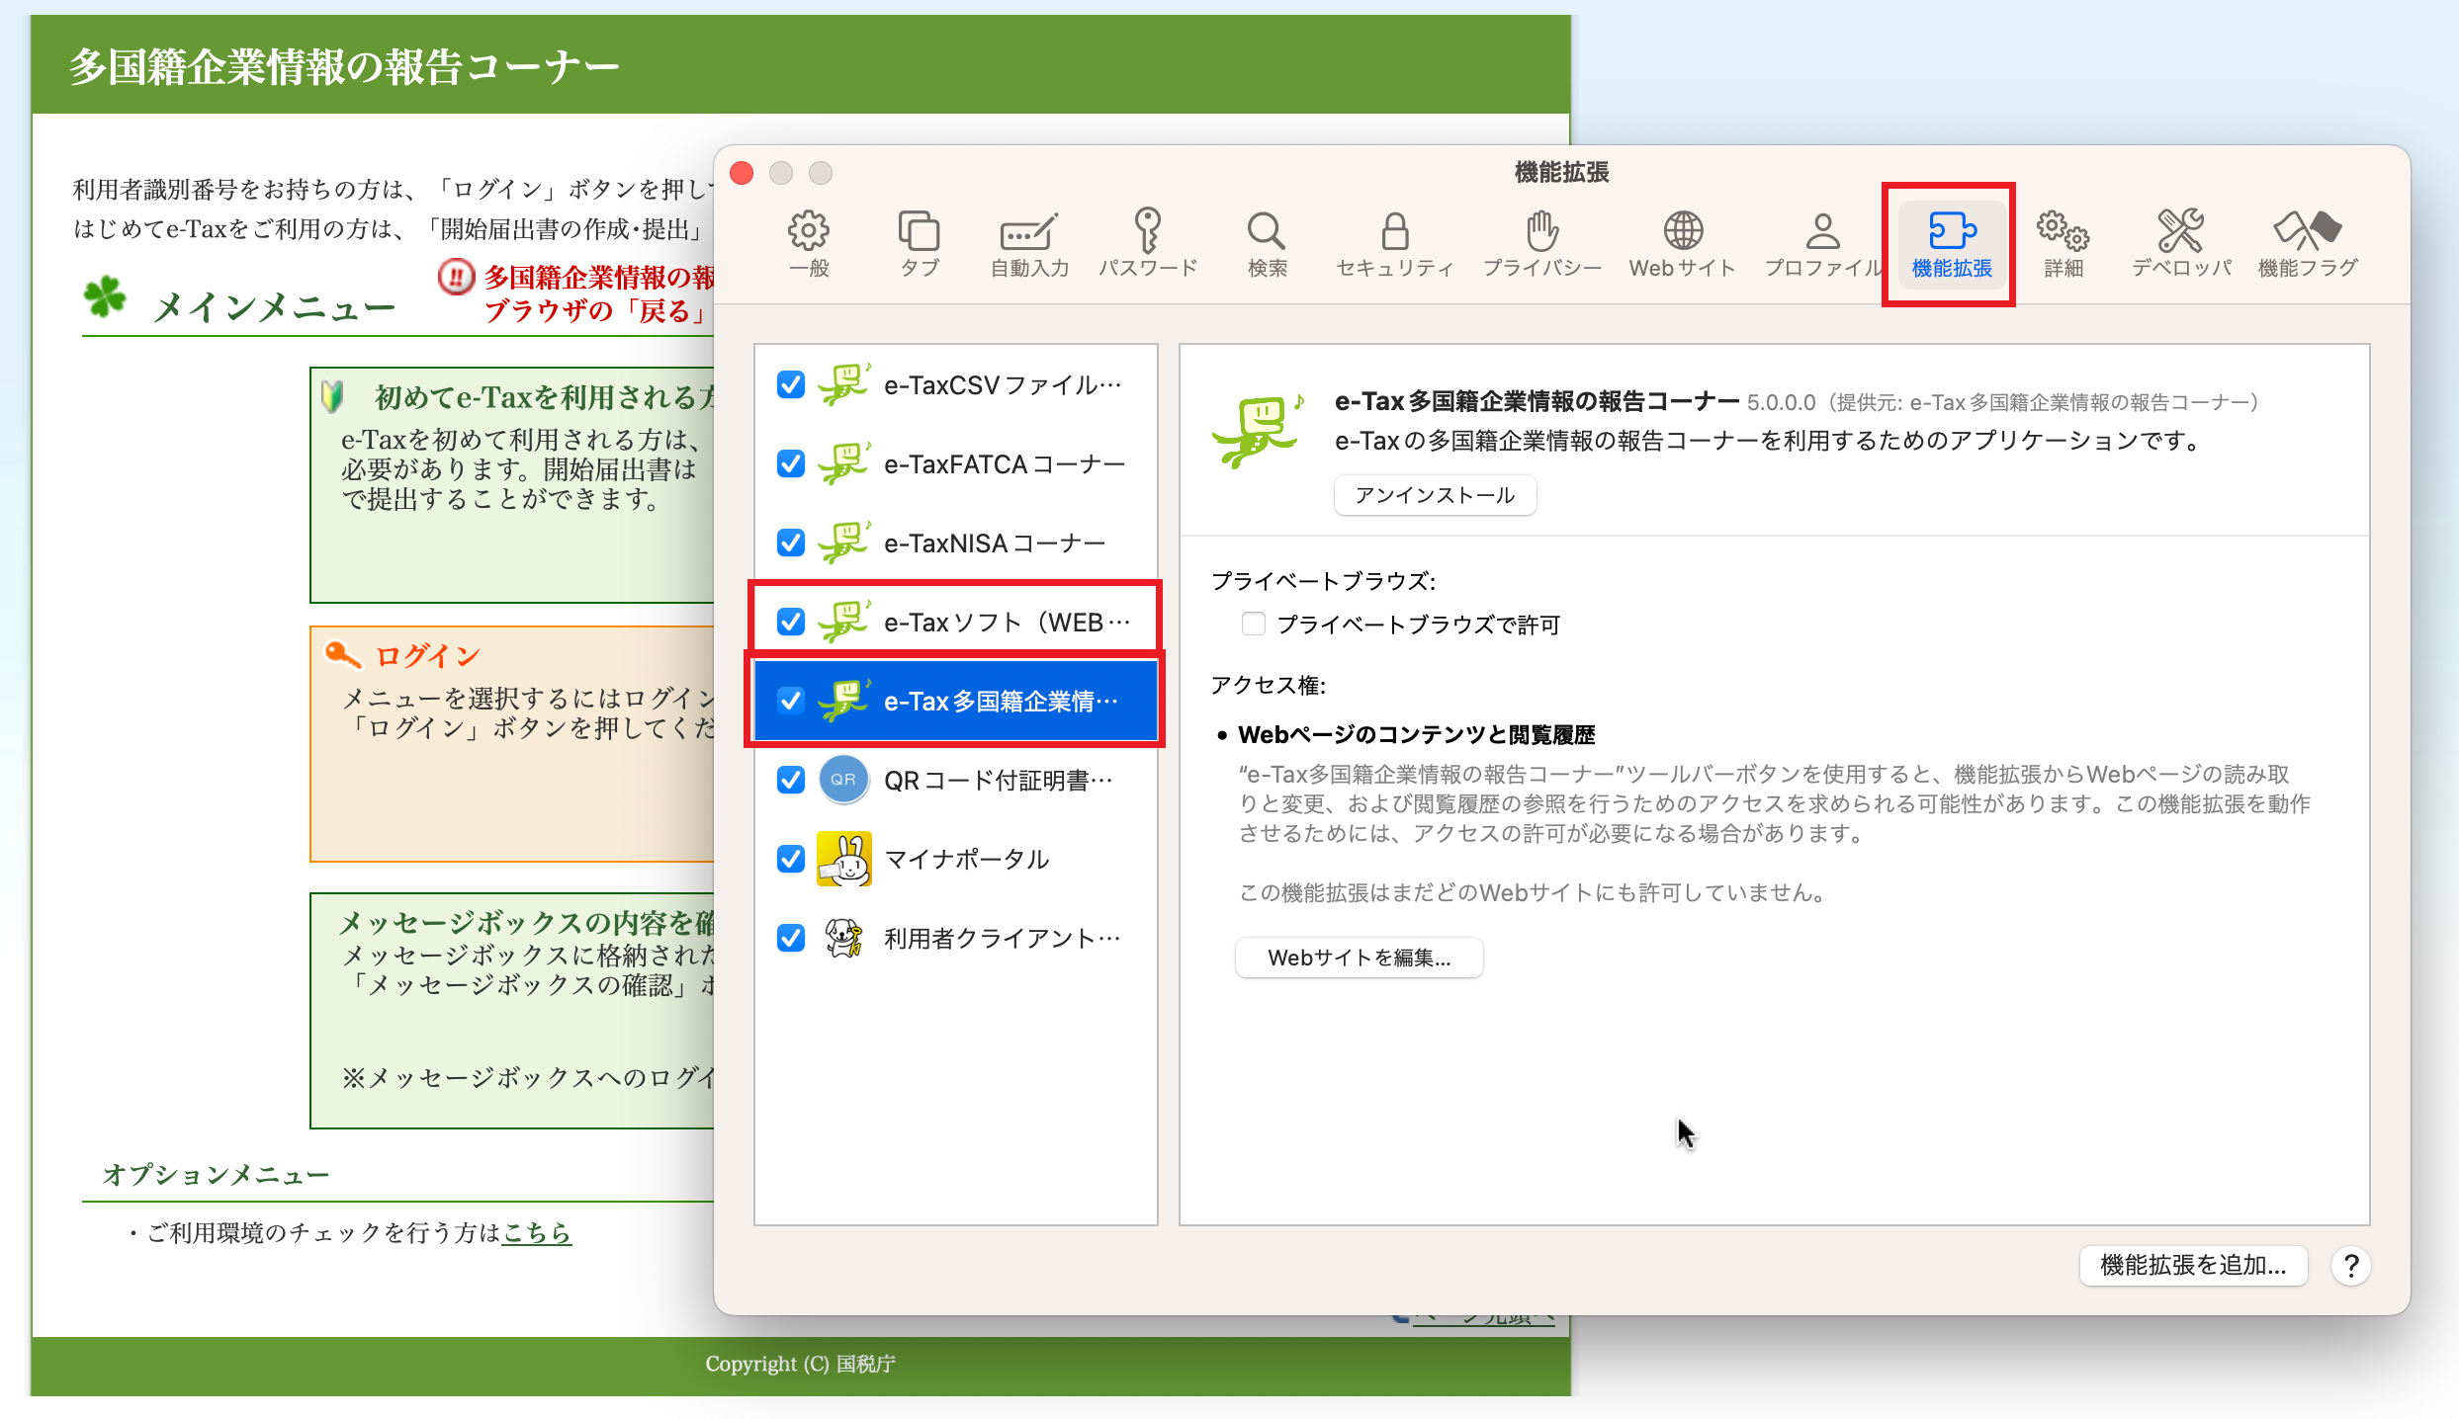The image size is (2459, 1419).
Task: Select the e-TaxCSVファイル extension icon
Action: [844, 384]
